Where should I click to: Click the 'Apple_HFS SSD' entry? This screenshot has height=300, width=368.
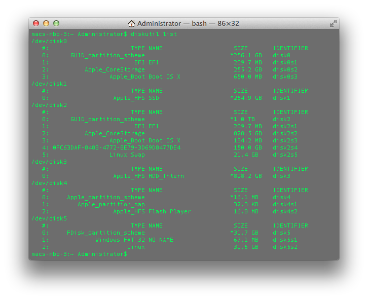click(136, 98)
